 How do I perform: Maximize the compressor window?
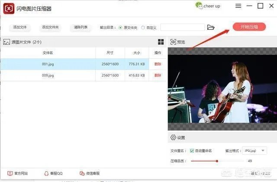pyautogui.click(x=260, y=6)
